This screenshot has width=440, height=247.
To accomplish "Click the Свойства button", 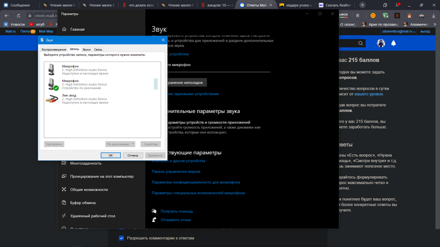I will click(150, 144).
